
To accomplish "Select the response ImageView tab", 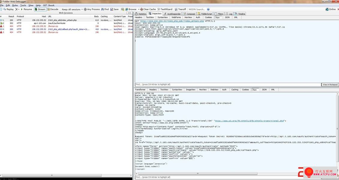I will [191, 89].
